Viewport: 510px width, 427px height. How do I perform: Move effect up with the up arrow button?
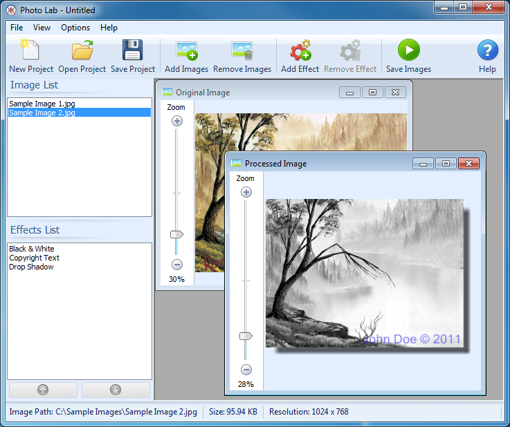click(x=43, y=390)
